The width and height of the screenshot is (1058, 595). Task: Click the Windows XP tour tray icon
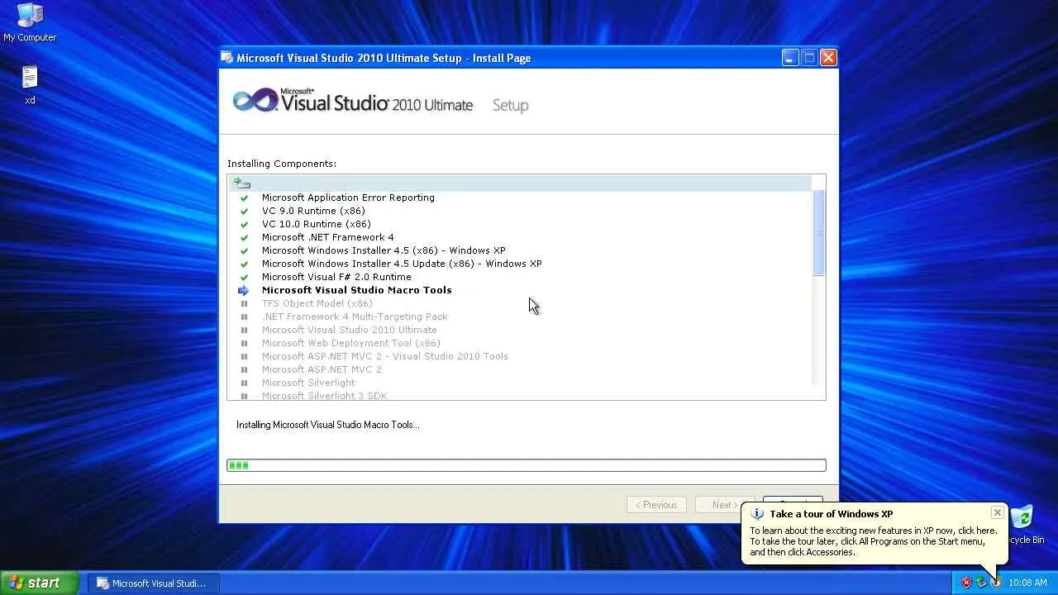coord(996,583)
